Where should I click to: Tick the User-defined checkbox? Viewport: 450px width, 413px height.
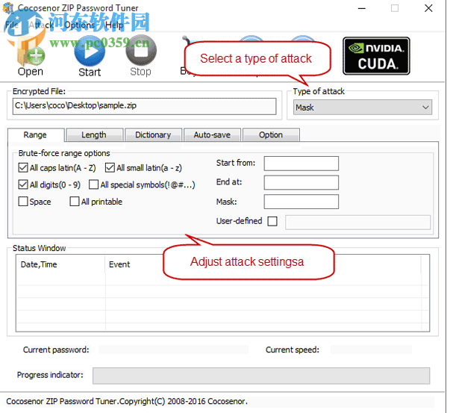point(272,221)
